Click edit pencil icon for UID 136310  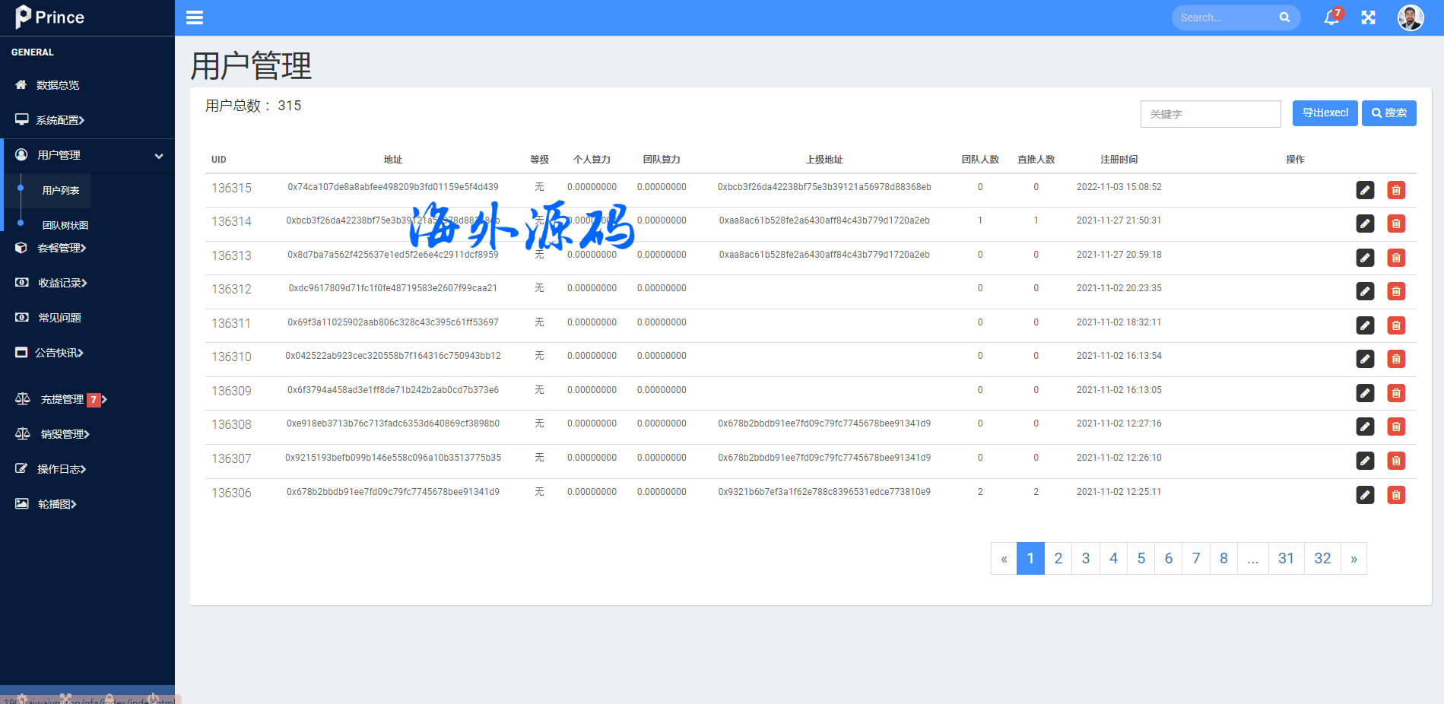click(x=1365, y=359)
